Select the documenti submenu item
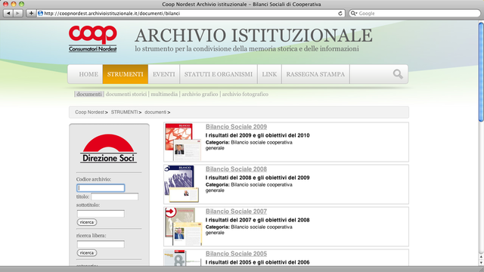Image resolution: width=484 pixels, height=272 pixels. pos(89,94)
